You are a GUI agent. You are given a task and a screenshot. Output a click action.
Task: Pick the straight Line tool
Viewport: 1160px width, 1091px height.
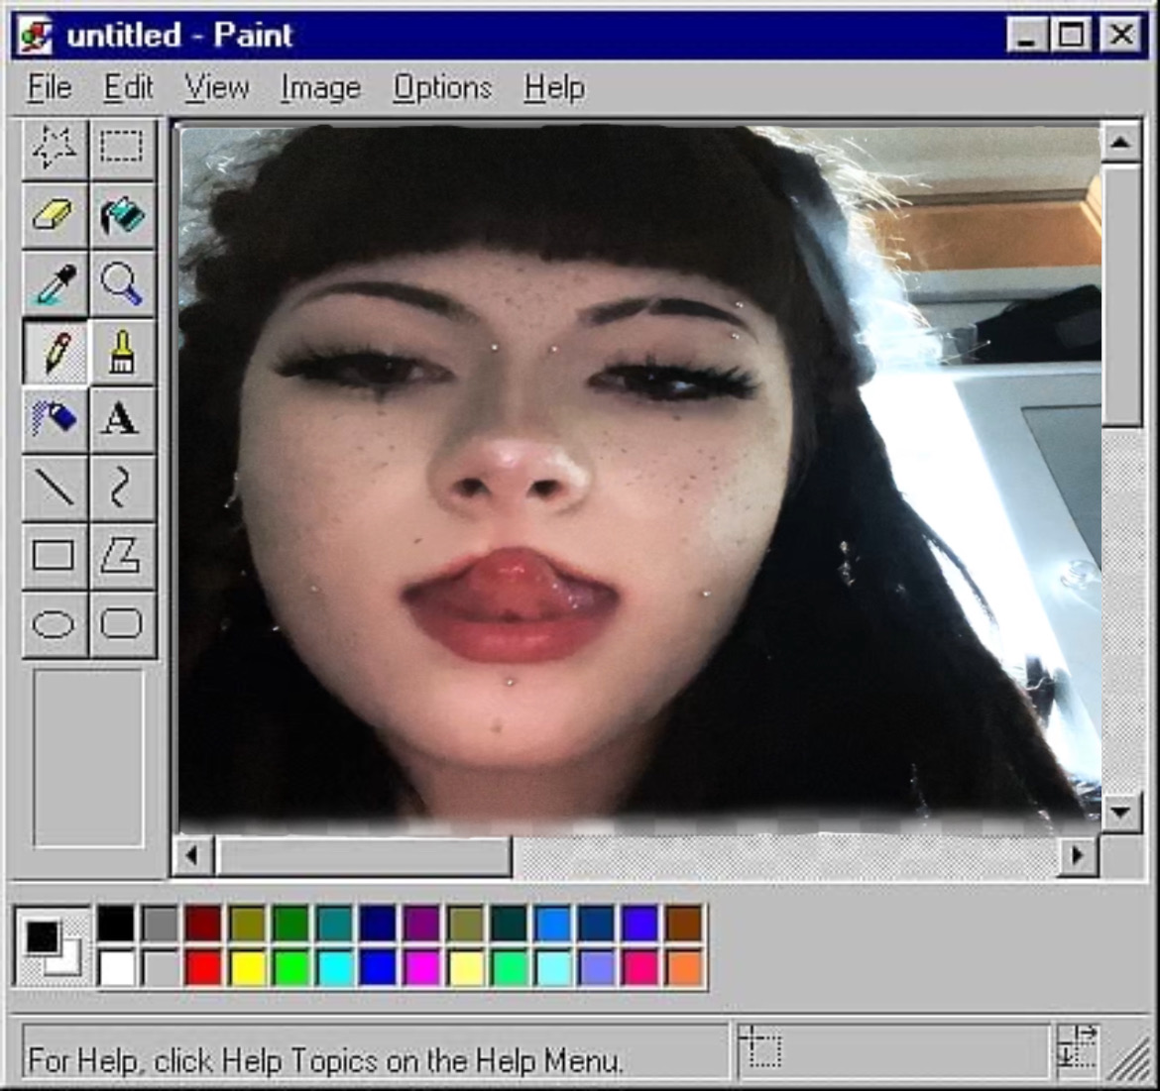pyautogui.click(x=55, y=488)
